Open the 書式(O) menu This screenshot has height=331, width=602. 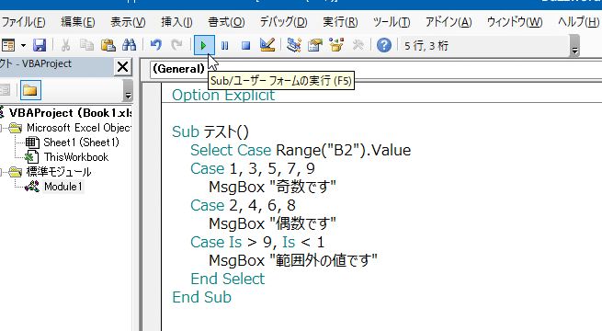pos(226,22)
